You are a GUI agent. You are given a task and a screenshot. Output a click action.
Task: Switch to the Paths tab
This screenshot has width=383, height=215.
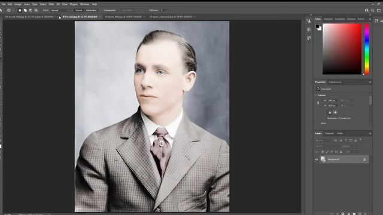[x=340, y=133]
